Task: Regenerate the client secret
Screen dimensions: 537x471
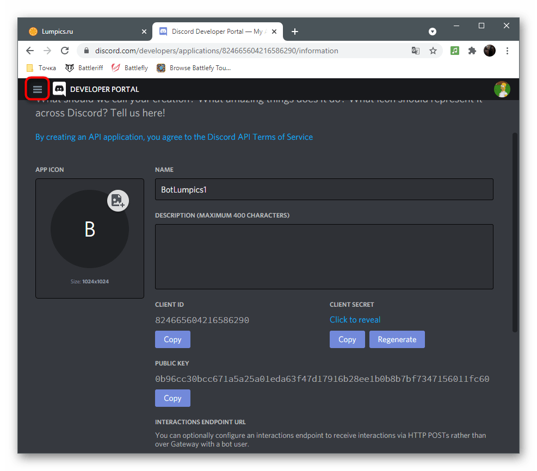Action: pyautogui.click(x=397, y=339)
